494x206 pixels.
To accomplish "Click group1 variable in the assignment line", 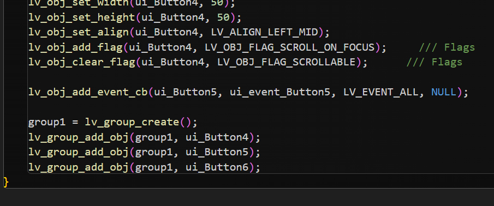I will 47,122.
